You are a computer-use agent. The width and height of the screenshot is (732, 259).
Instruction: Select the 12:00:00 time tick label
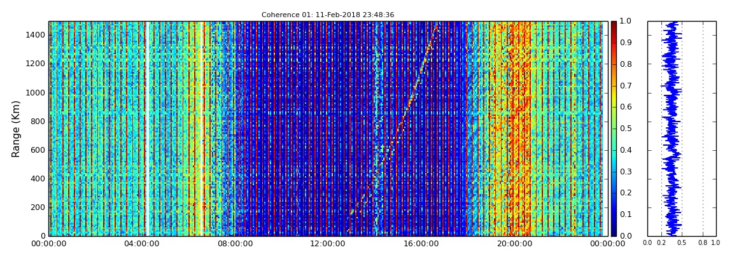(327, 244)
